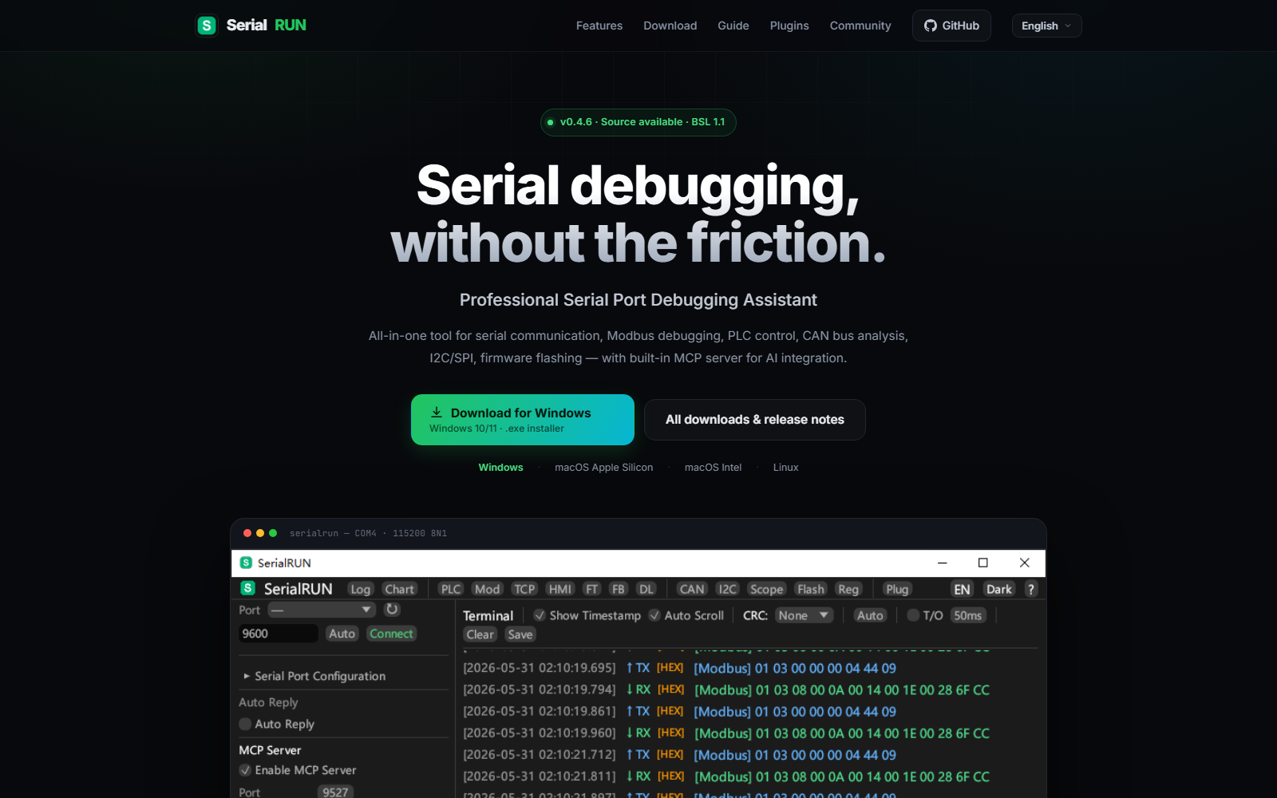
Task: Click TX log line at 02:10:21.712
Action: [680, 755]
